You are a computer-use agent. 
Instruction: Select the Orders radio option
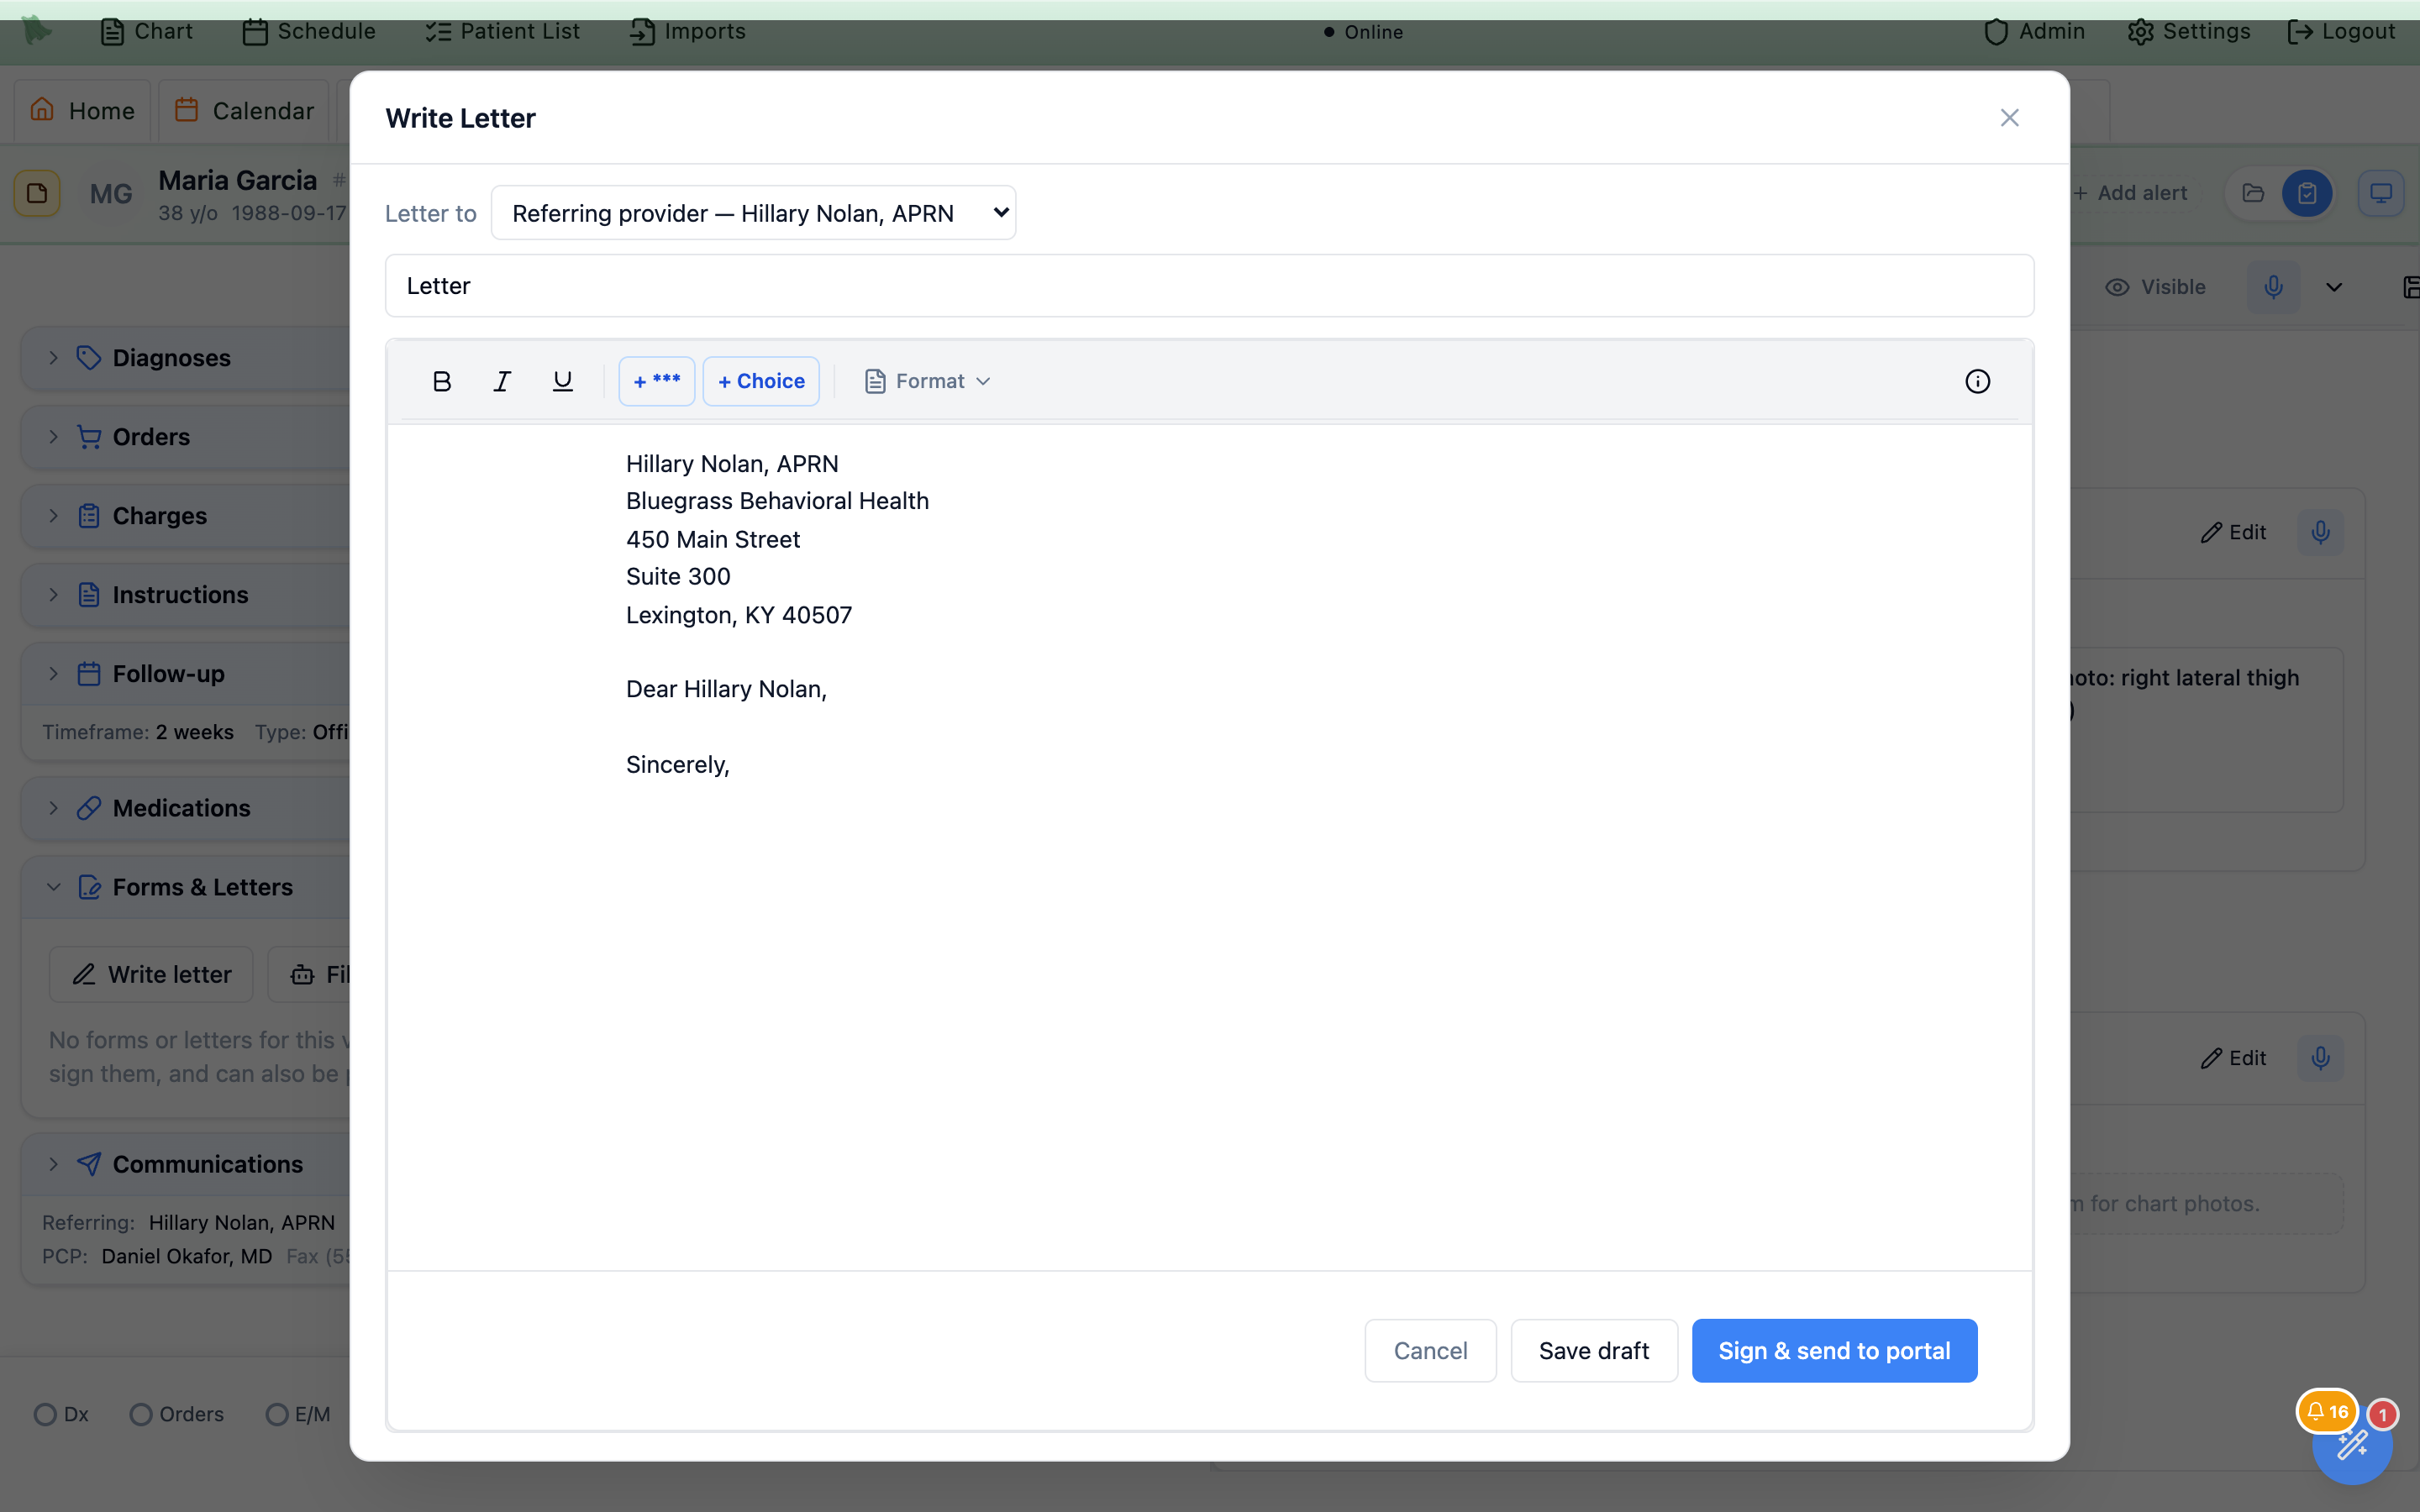click(141, 1414)
